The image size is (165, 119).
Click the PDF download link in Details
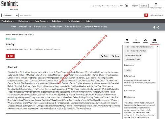pos(130,90)
